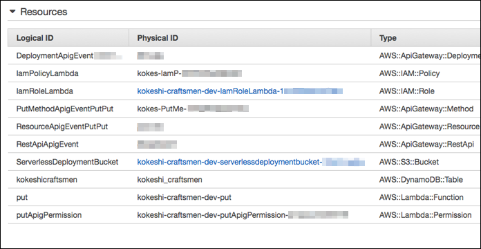481x249 pixels.
Task: Click the AWS::Lambda::Function type cell
Action: [421, 197]
